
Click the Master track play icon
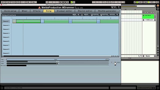pos(143,56)
